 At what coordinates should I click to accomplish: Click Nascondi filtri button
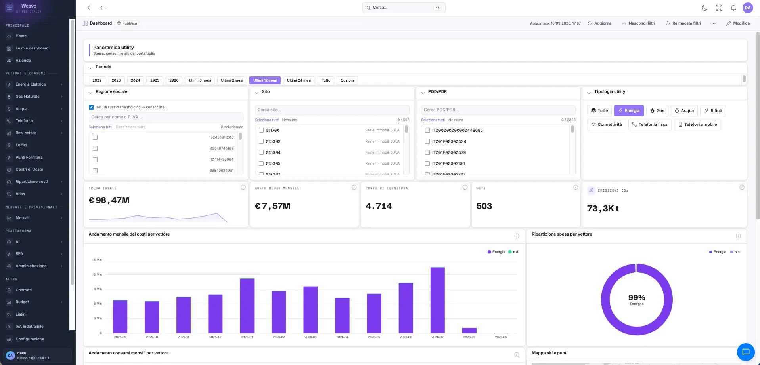point(638,23)
